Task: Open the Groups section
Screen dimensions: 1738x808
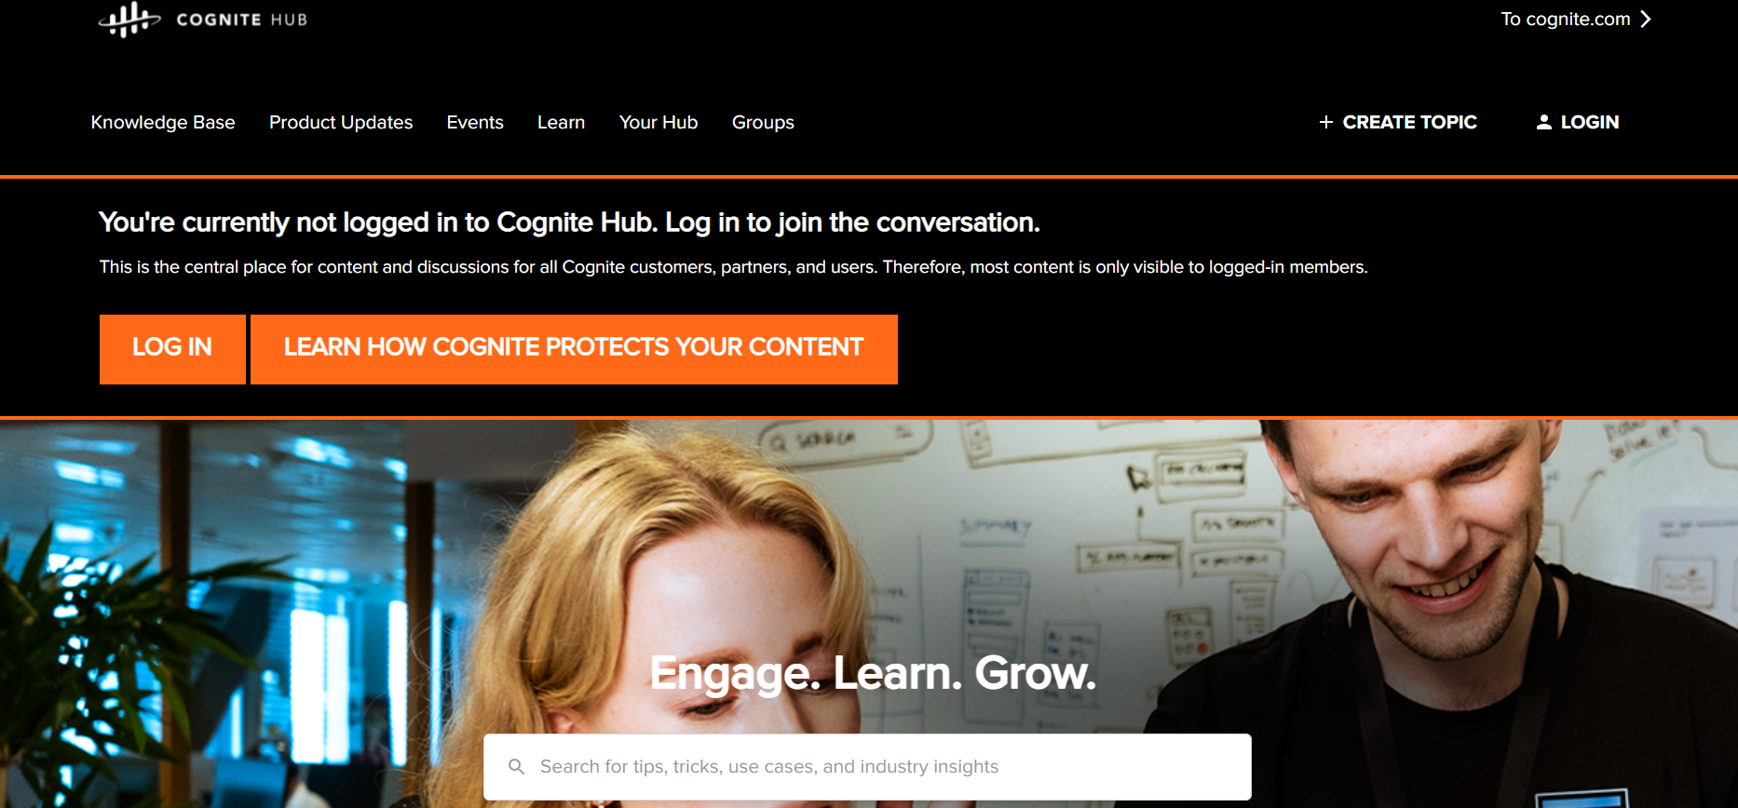Action: point(763,122)
